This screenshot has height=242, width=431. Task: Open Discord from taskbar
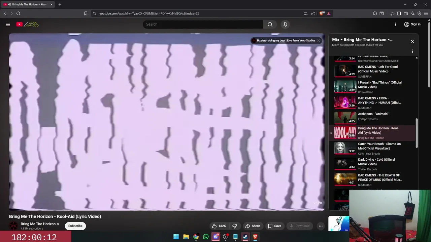[216, 237]
